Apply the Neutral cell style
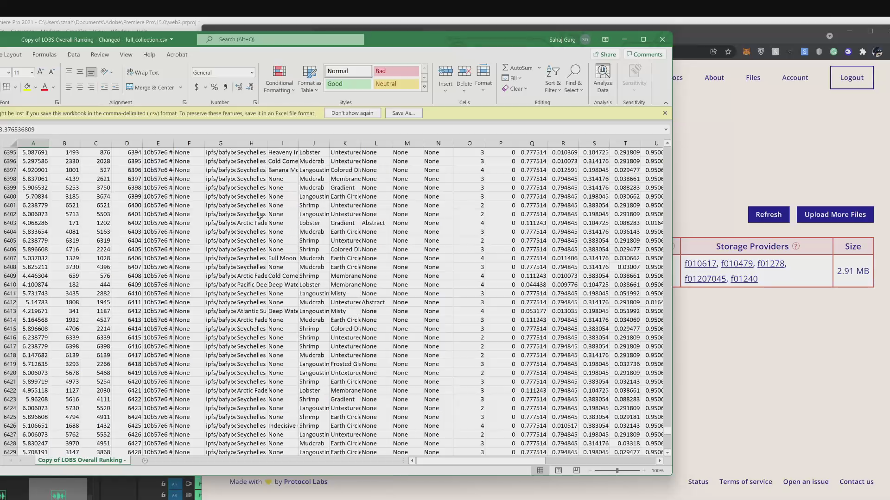890x500 pixels. 396,84
